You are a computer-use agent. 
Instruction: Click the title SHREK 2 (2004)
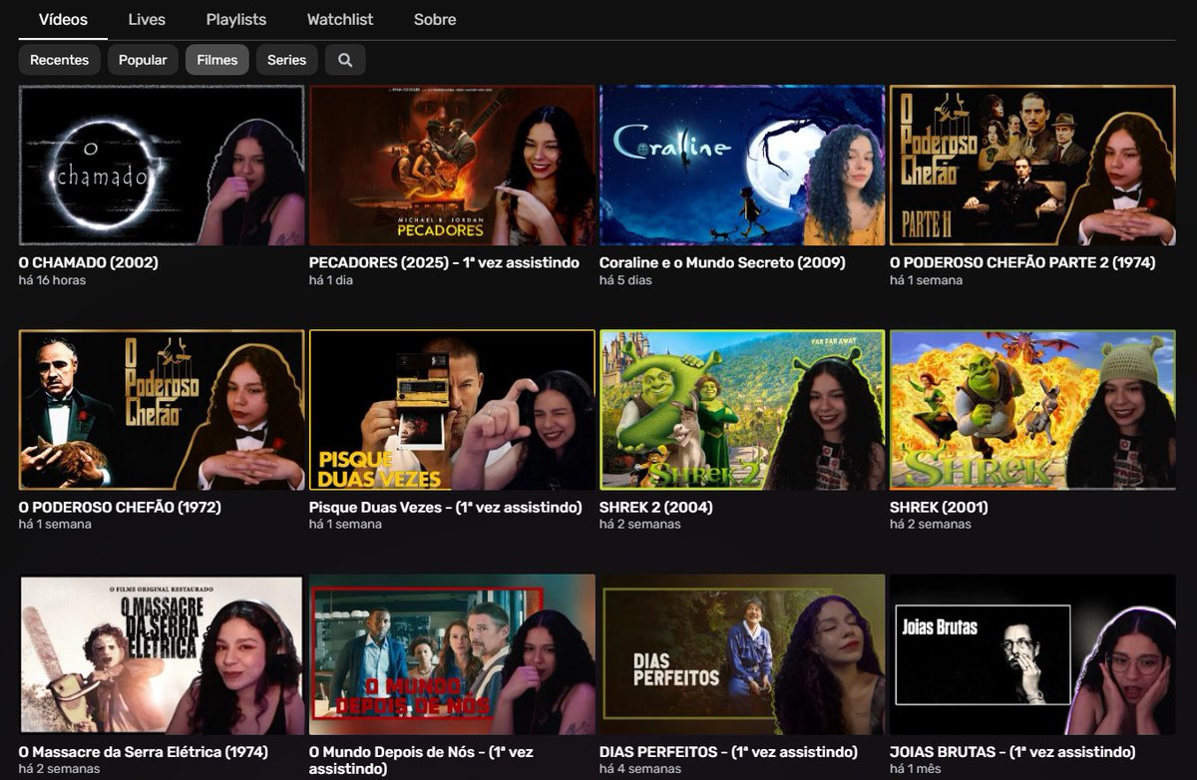pos(656,508)
